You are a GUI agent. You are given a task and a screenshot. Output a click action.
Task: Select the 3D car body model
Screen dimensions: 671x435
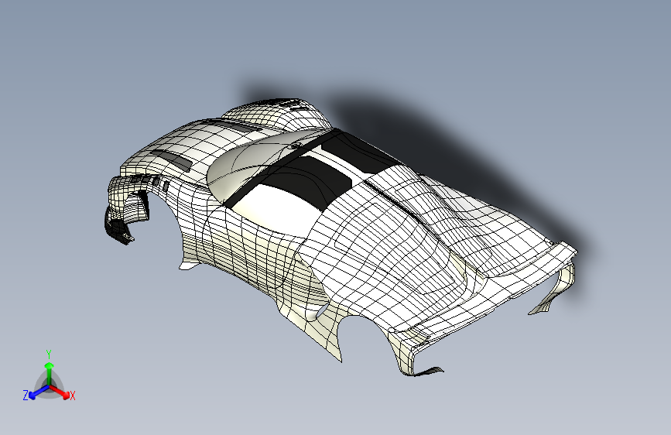point(341,237)
